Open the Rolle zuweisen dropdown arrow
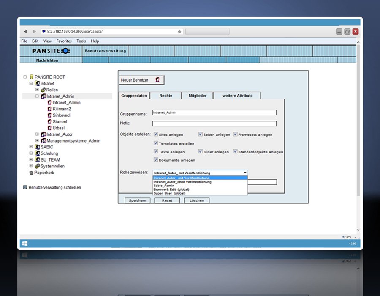 (245, 173)
